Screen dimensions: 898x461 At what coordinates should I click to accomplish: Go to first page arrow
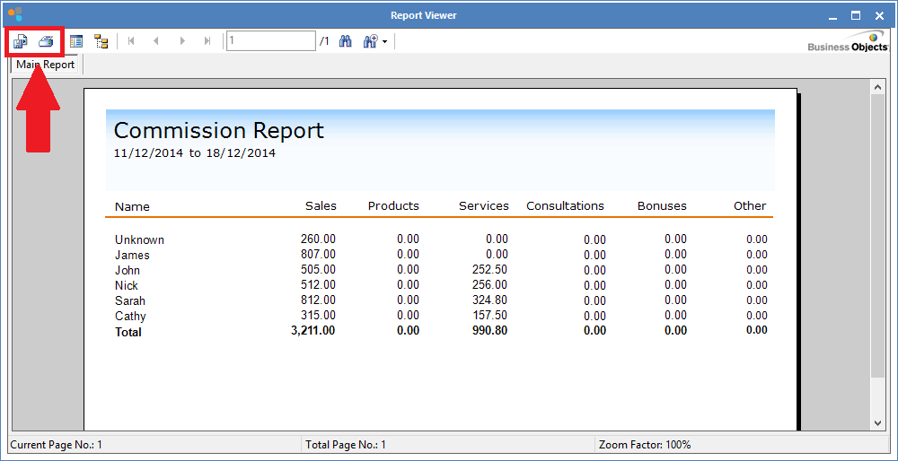point(131,41)
